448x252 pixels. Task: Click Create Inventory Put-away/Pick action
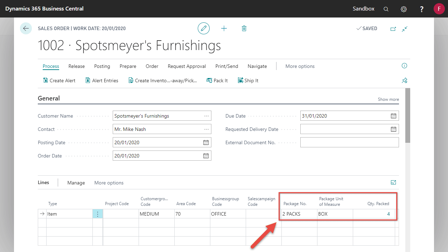[x=163, y=80]
